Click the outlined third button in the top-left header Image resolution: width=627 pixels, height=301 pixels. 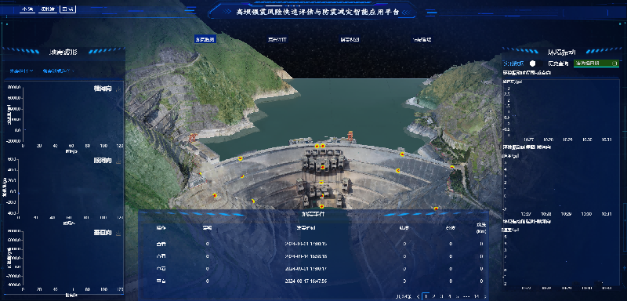[68, 9]
